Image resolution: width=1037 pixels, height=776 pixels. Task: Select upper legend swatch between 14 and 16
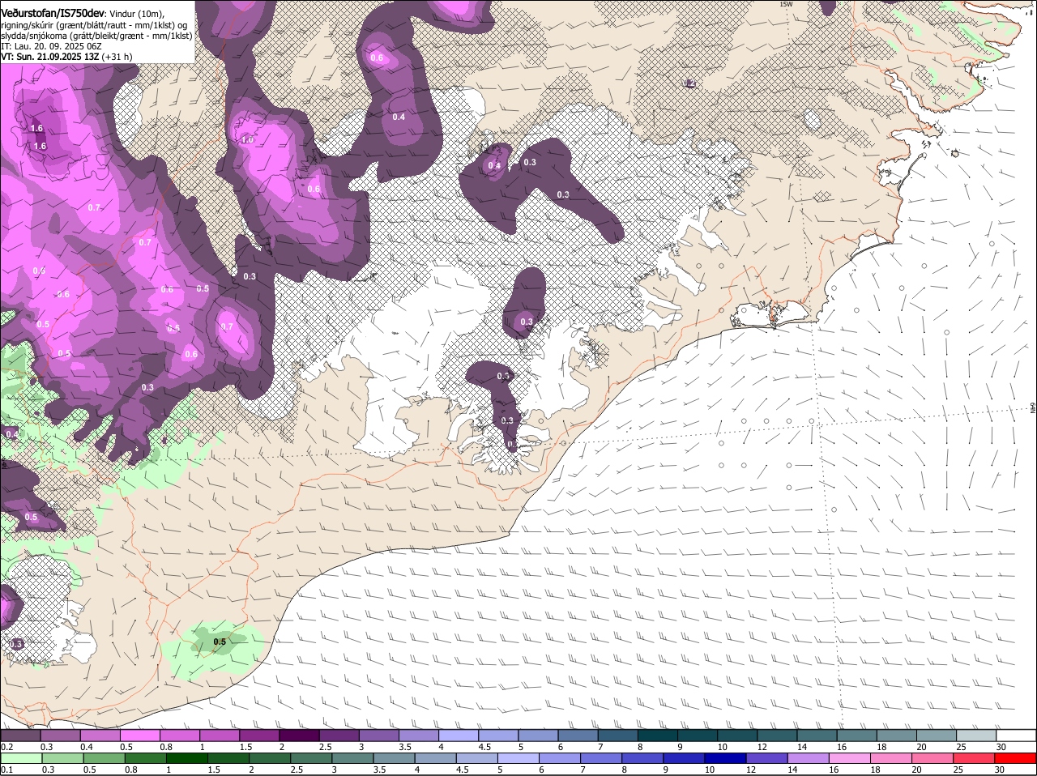click(817, 735)
